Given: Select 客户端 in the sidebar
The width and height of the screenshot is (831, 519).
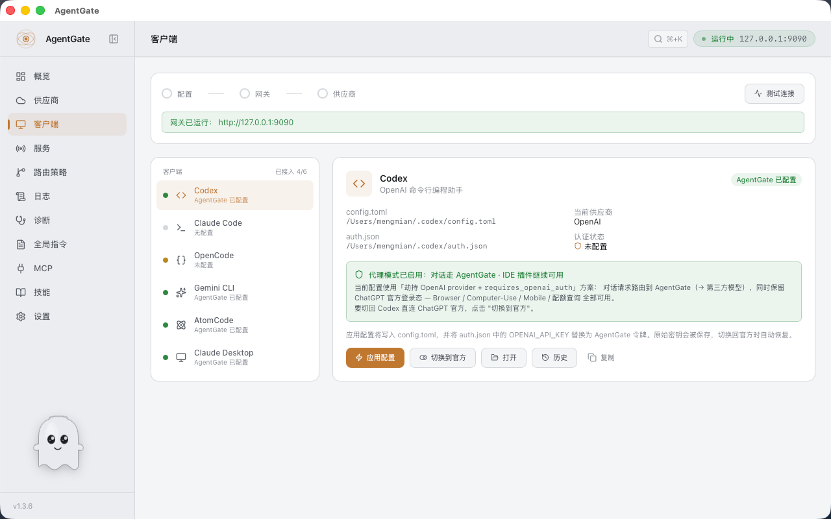Looking at the screenshot, I should (67, 125).
